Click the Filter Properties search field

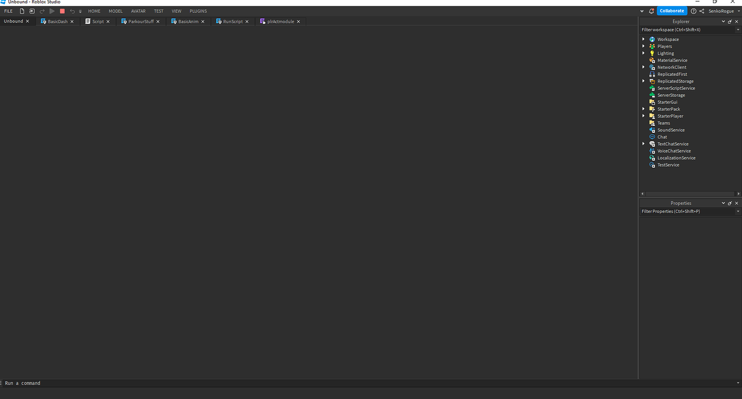coord(688,211)
